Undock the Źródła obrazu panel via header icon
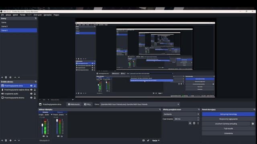The width and height of the screenshot is (257, 144). coord(36,82)
